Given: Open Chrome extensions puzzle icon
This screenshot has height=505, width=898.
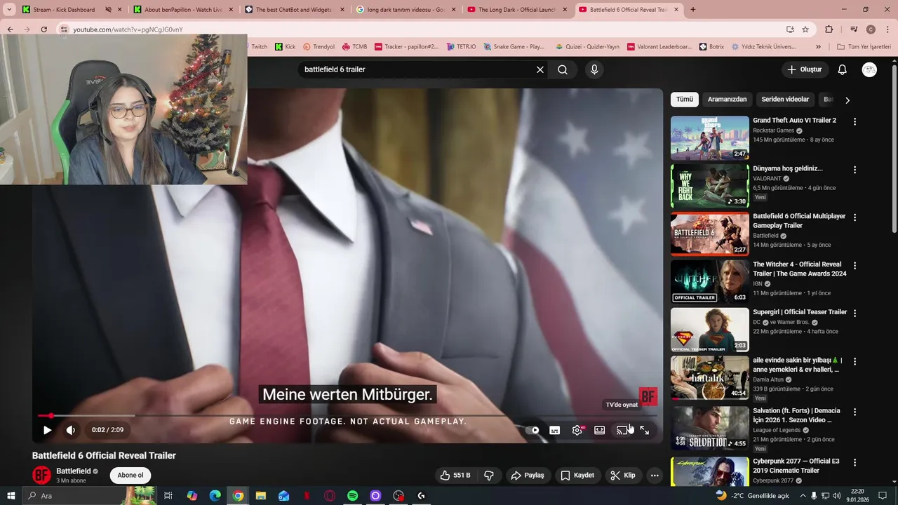Looking at the screenshot, I should [x=829, y=29].
